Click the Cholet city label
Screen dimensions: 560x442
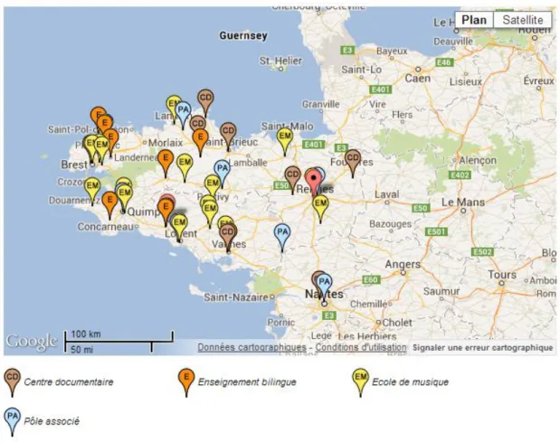(x=397, y=323)
